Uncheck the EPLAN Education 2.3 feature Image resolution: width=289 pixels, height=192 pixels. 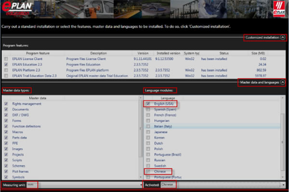pyautogui.click(x=6, y=64)
